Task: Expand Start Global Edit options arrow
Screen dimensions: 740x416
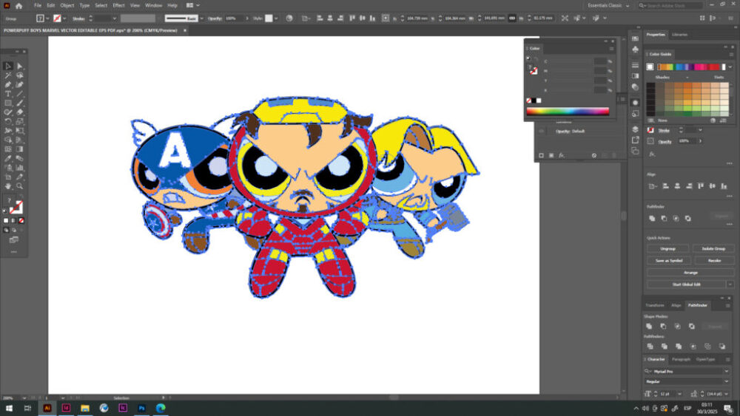Action: click(x=730, y=284)
